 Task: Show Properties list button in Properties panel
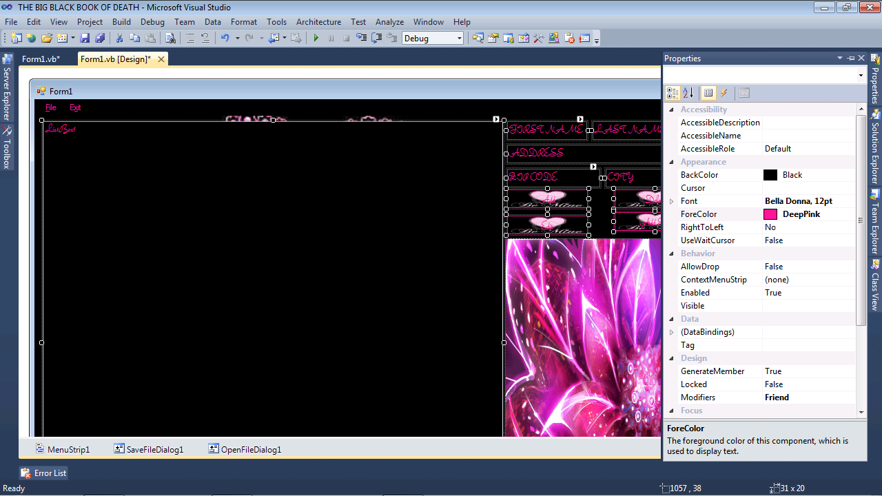[x=708, y=93]
